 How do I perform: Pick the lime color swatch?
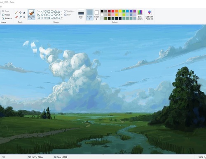click(124, 15)
